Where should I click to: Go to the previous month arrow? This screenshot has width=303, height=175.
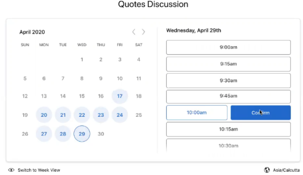(x=134, y=32)
